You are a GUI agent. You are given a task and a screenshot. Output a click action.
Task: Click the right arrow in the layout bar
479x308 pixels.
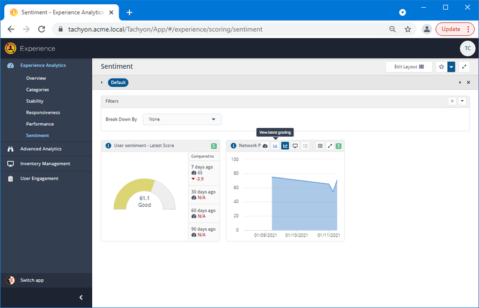pos(460,83)
